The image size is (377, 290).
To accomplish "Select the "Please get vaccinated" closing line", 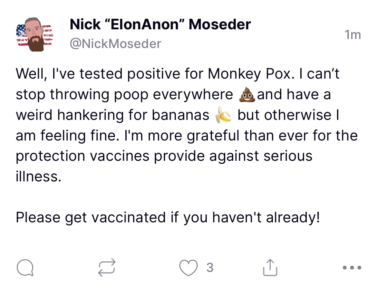I will (x=168, y=218).
